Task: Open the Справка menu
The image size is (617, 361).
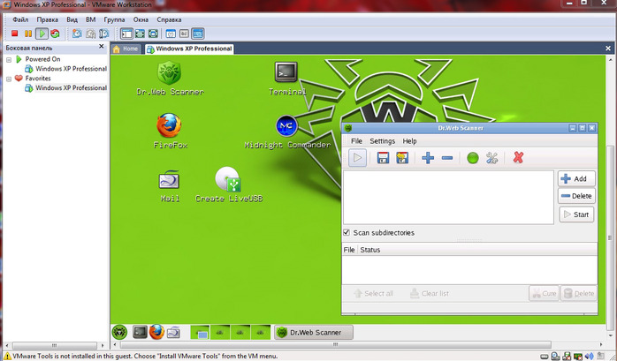Action: [169, 19]
